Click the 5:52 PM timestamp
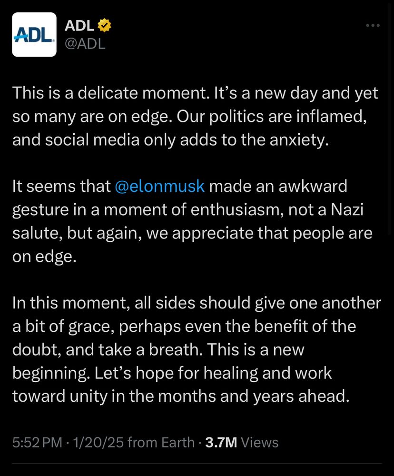This screenshot has height=476, width=394. click(x=37, y=442)
